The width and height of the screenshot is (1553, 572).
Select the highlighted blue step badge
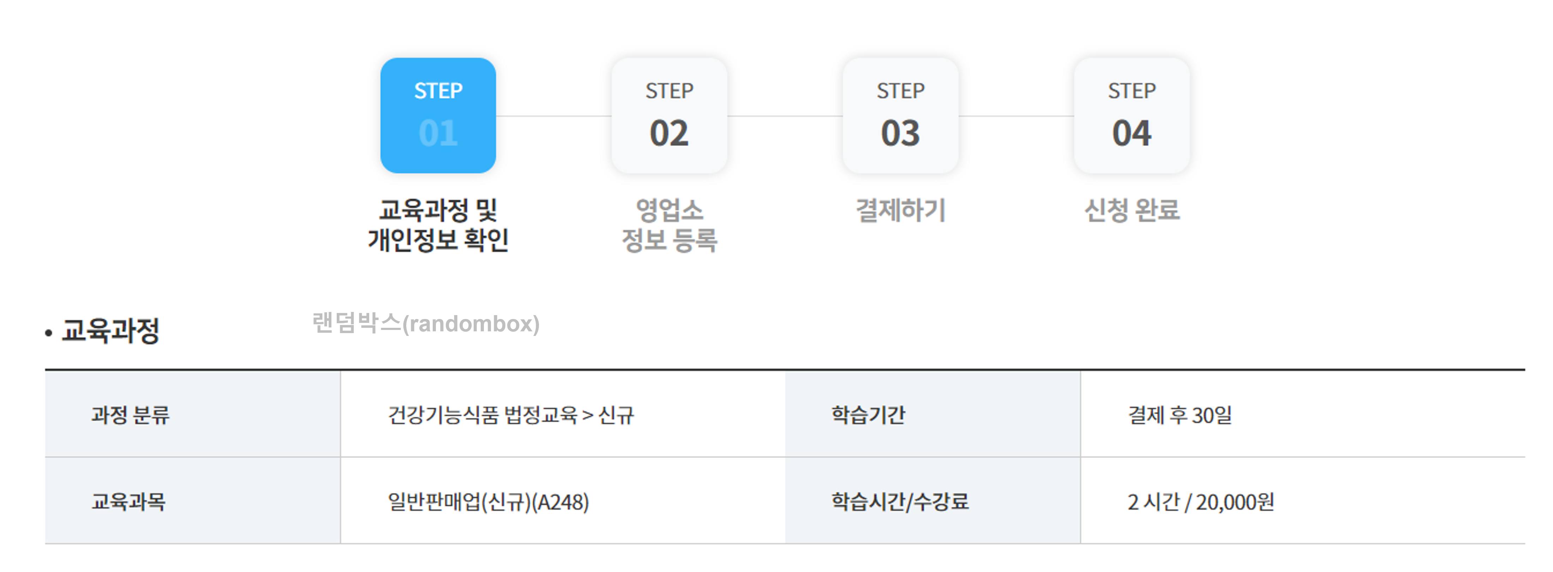point(438,116)
